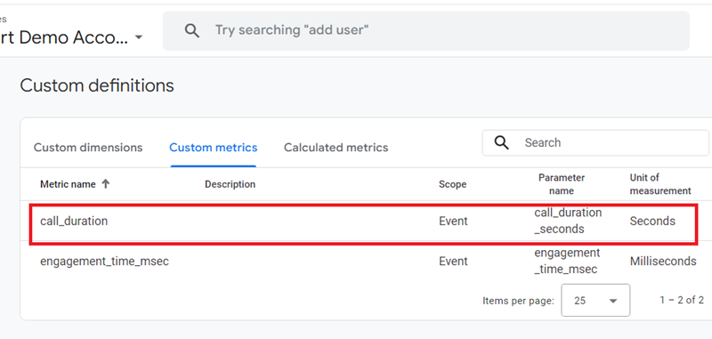Screen dimensions: 712x339
Task: Click the Event scope for engagement_time_msec
Action: pyautogui.click(x=453, y=262)
